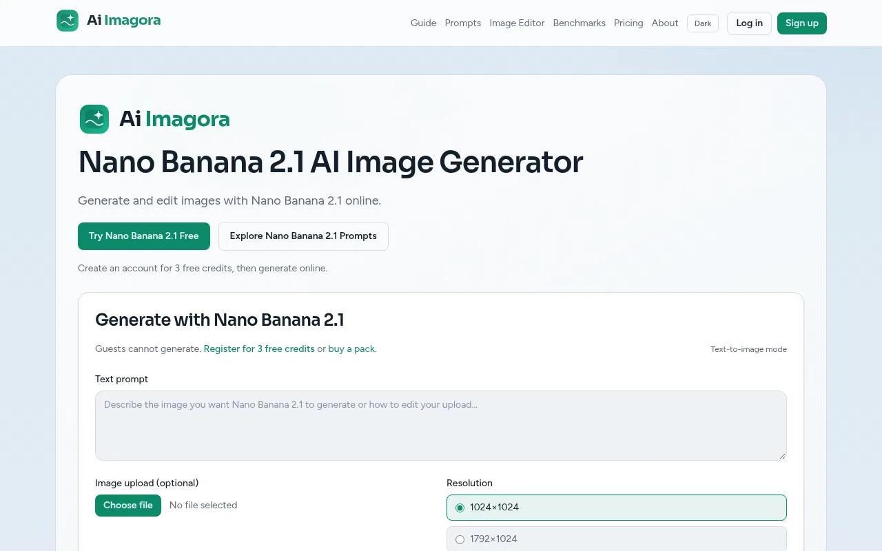Visit the About page
The width and height of the screenshot is (882, 551).
pos(665,23)
